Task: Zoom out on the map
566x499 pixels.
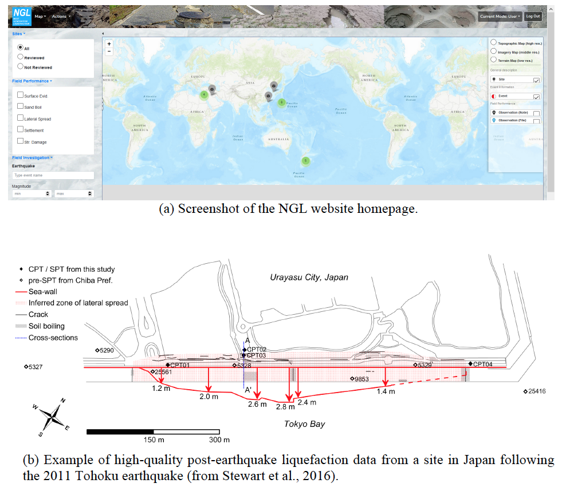Action: click(109, 52)
